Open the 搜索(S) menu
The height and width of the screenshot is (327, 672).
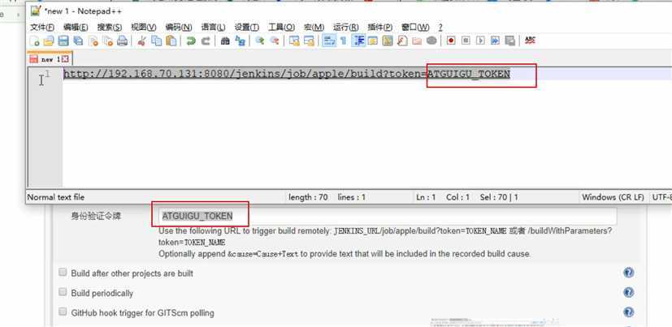click(x=109, y=28)
